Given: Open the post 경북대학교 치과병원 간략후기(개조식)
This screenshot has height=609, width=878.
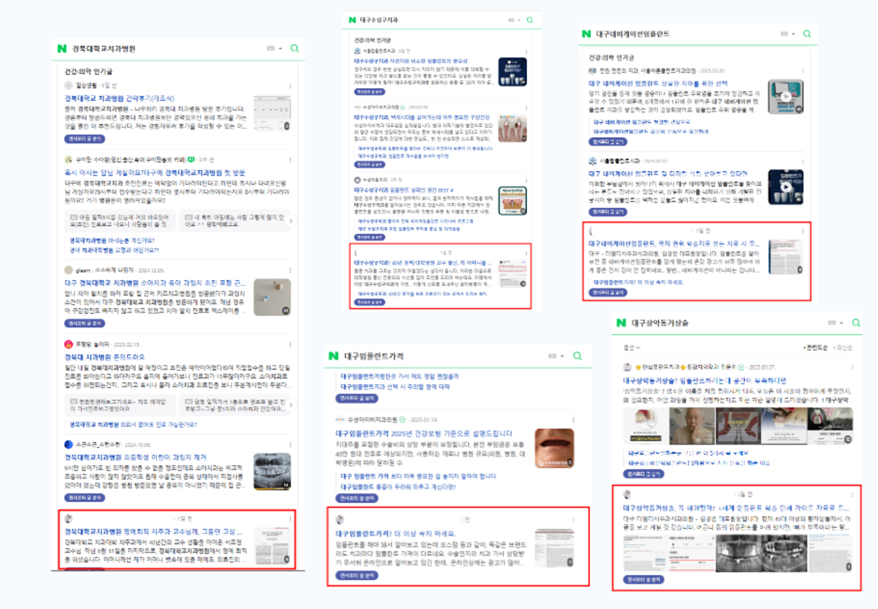Looking at the screenshot, I should coord(120,99).
